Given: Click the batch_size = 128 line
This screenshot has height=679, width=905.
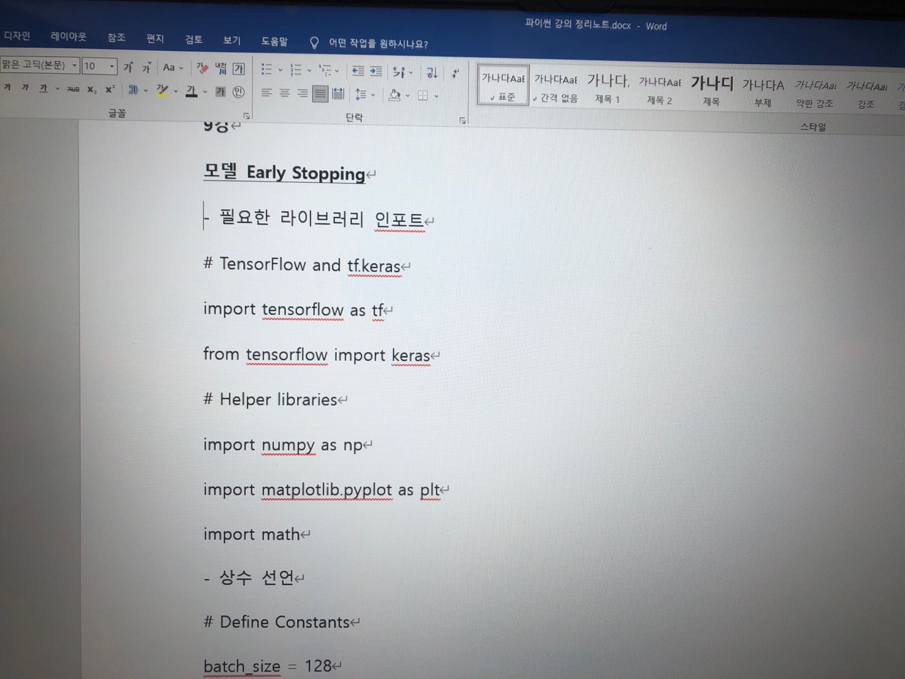Looking at the screenshot, I should 267,666.
